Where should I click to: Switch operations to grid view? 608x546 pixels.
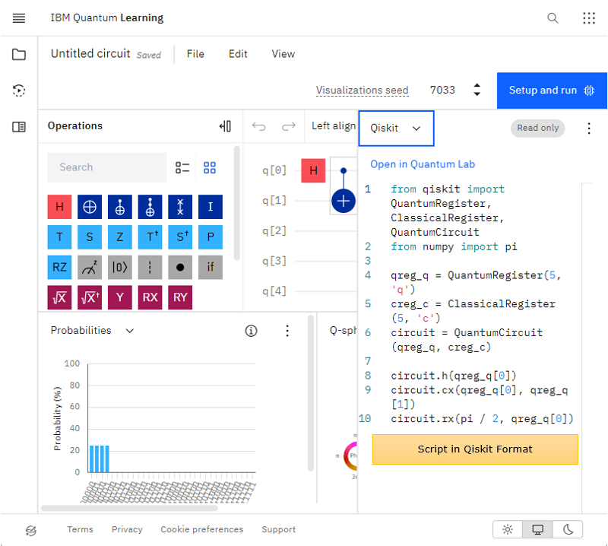tap(210, 167)
